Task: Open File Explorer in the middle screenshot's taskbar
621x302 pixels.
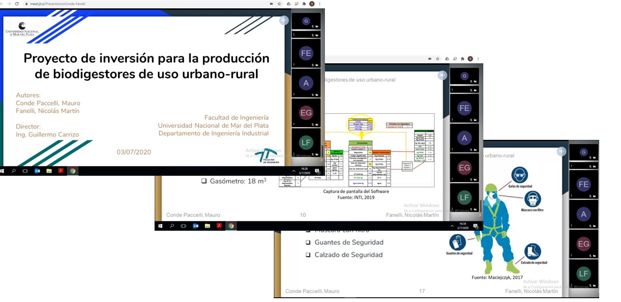Action: tap(207, 226)
